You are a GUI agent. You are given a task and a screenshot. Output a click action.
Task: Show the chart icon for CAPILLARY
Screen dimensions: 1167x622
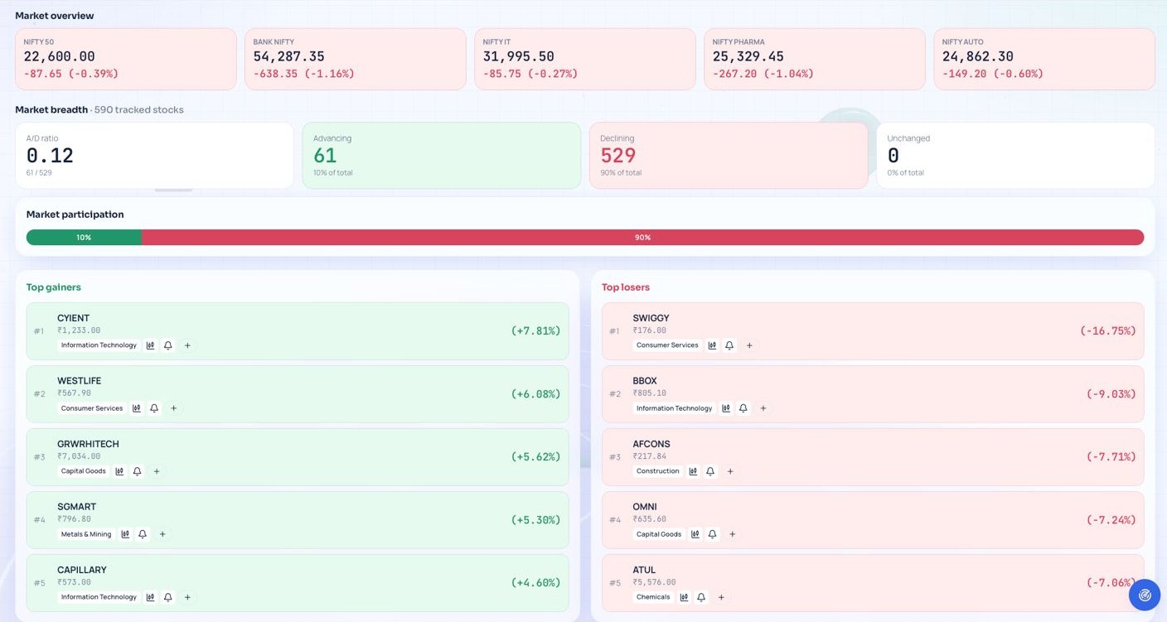coord(150,597)
